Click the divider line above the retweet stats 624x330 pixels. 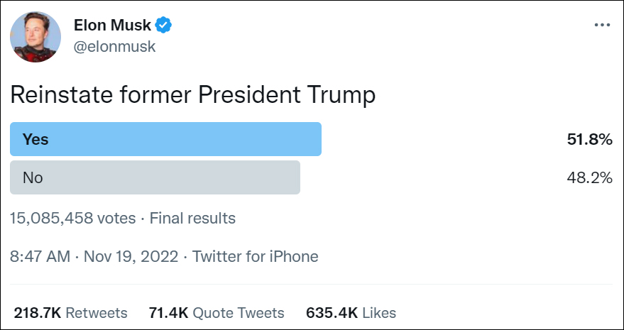pyautogui.click(x=312, y=285)
